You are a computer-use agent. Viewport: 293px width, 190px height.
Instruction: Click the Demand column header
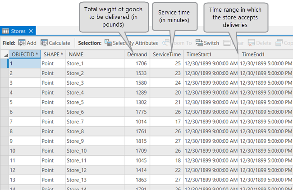[137, 54]
